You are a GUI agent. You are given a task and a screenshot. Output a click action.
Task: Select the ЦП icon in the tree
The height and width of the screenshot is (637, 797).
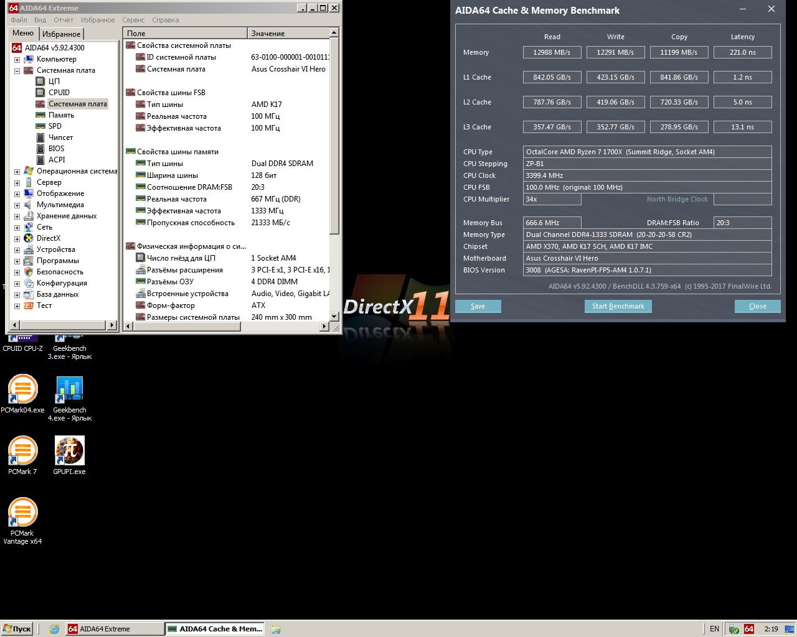[x=40, y=81]
